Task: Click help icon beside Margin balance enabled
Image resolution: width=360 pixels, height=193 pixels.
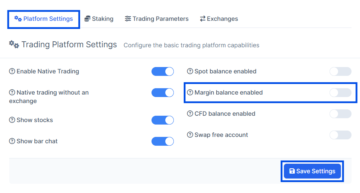Action: click(190, 92)
